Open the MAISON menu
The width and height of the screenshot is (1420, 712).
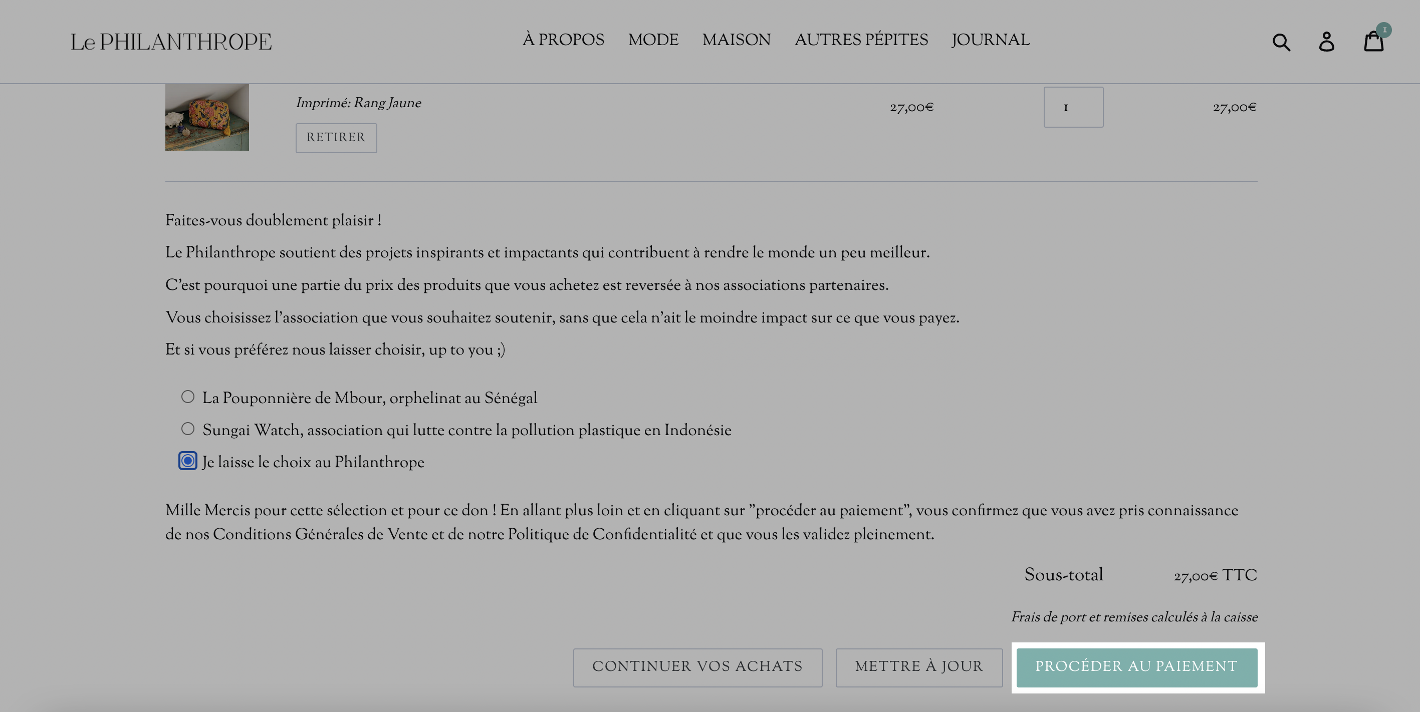point(737,40)
